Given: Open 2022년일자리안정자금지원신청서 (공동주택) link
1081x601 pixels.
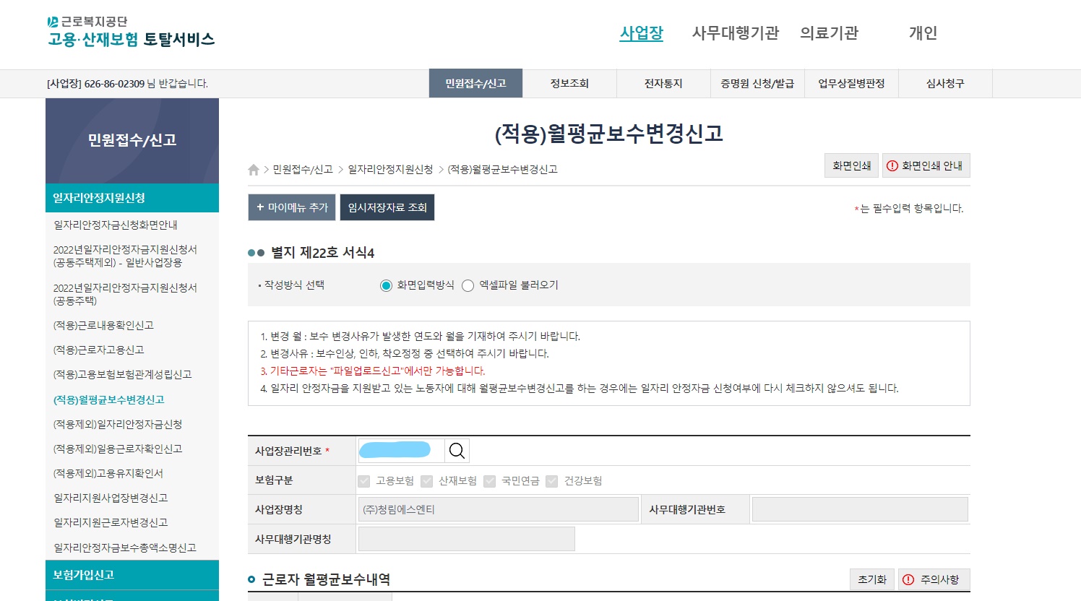Looking at the screenshot, I should (125, 294).
